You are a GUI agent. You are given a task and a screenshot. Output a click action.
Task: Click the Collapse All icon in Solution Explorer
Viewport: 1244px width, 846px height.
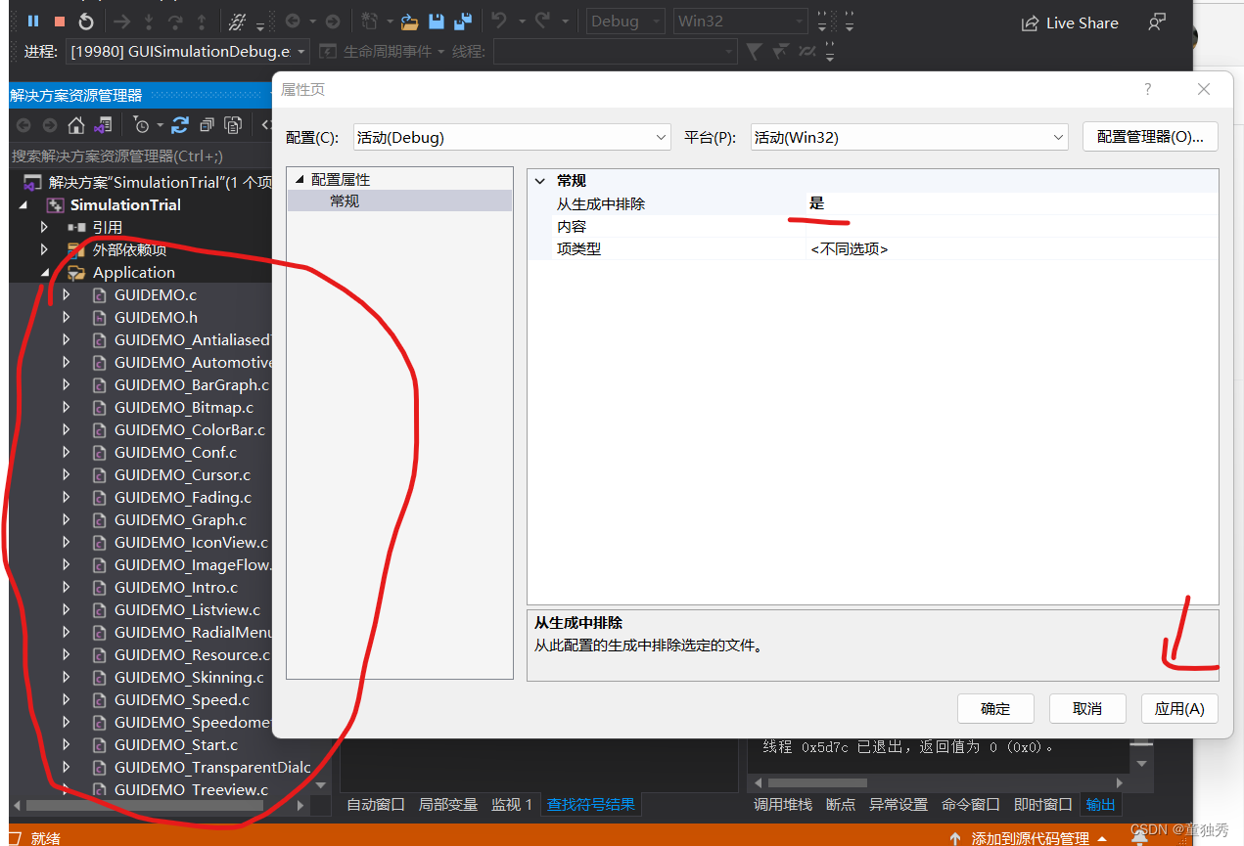[207, 125]
